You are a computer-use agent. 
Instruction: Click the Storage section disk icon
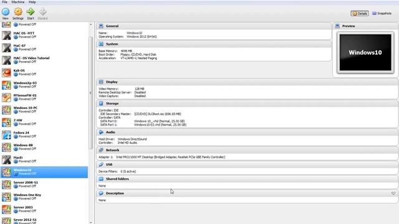[x=101, y=103]
